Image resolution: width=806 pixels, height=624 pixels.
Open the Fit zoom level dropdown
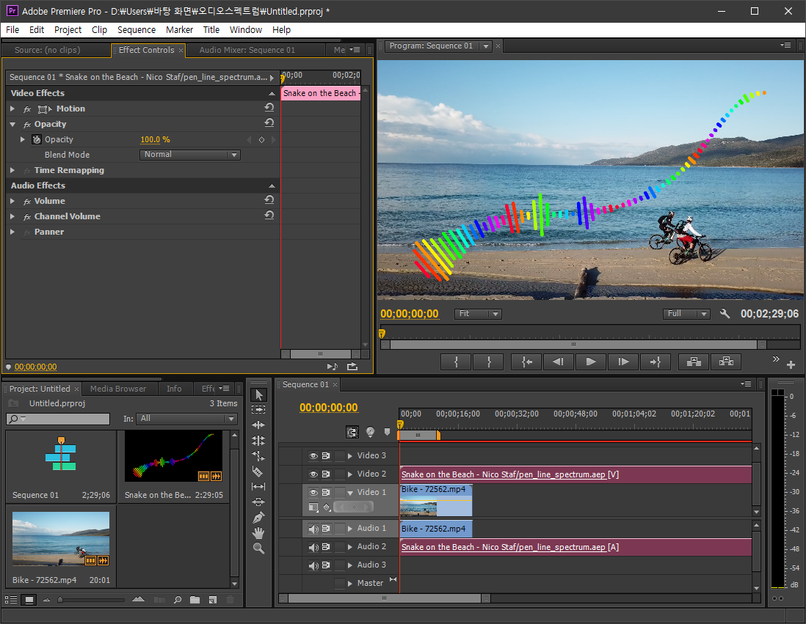478,314
